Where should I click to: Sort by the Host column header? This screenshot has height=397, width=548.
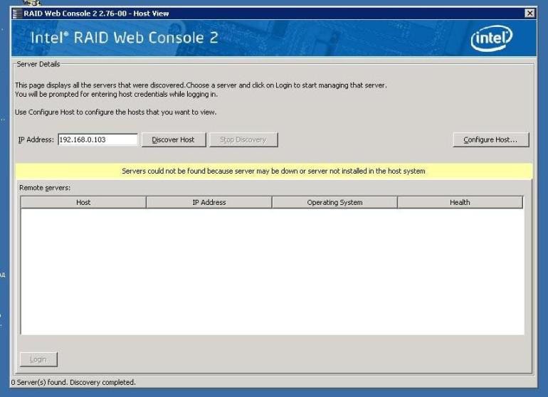pos(83,202)
